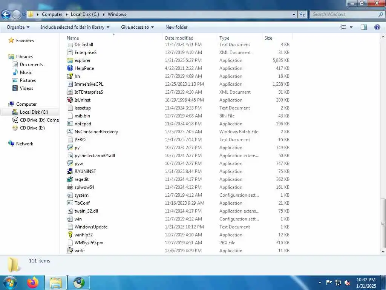Click the File Explorer taskbar button
The image size is (386, 290).
pos(56,282)
